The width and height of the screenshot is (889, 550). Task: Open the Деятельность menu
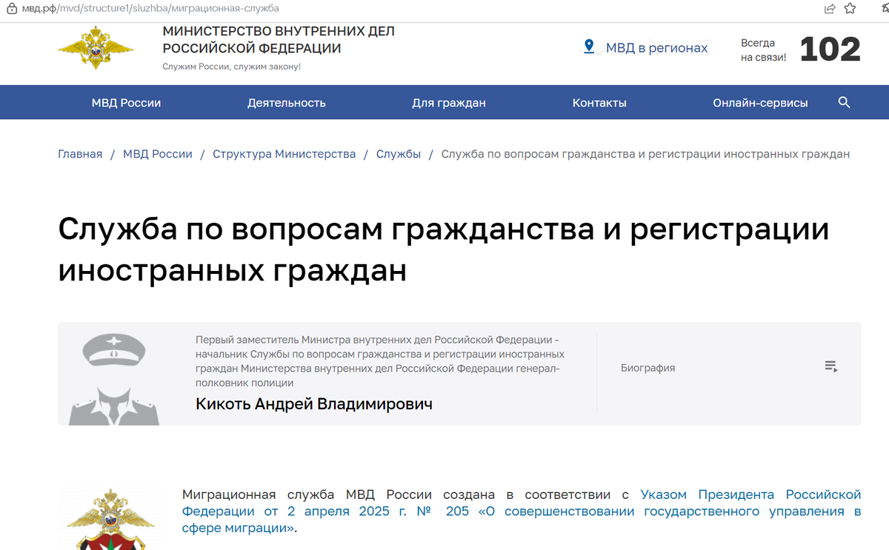coord(287,102)
